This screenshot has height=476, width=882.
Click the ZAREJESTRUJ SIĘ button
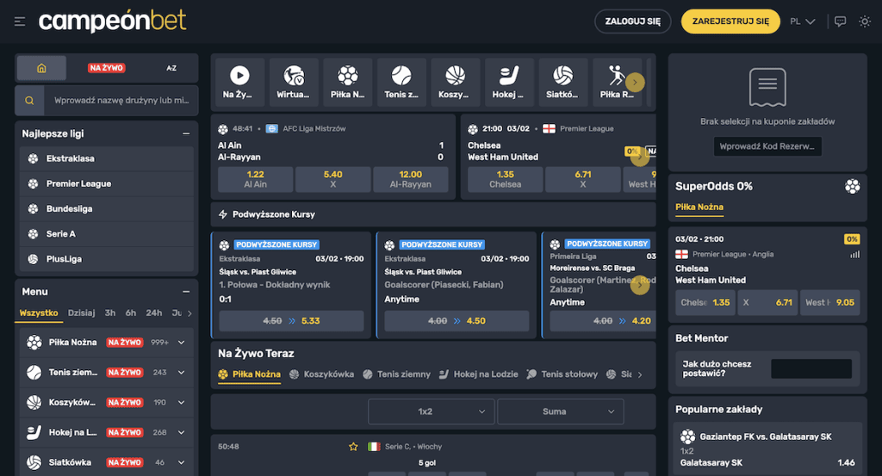tap(730, 22)
